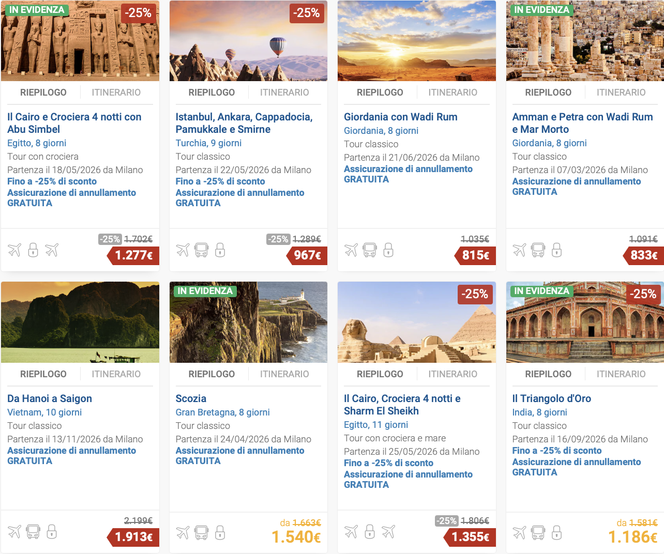Viewport: 664px width, 554px height.
Task: Open the Scozia cliff photo thumbnail
Action: coord(248,321)
